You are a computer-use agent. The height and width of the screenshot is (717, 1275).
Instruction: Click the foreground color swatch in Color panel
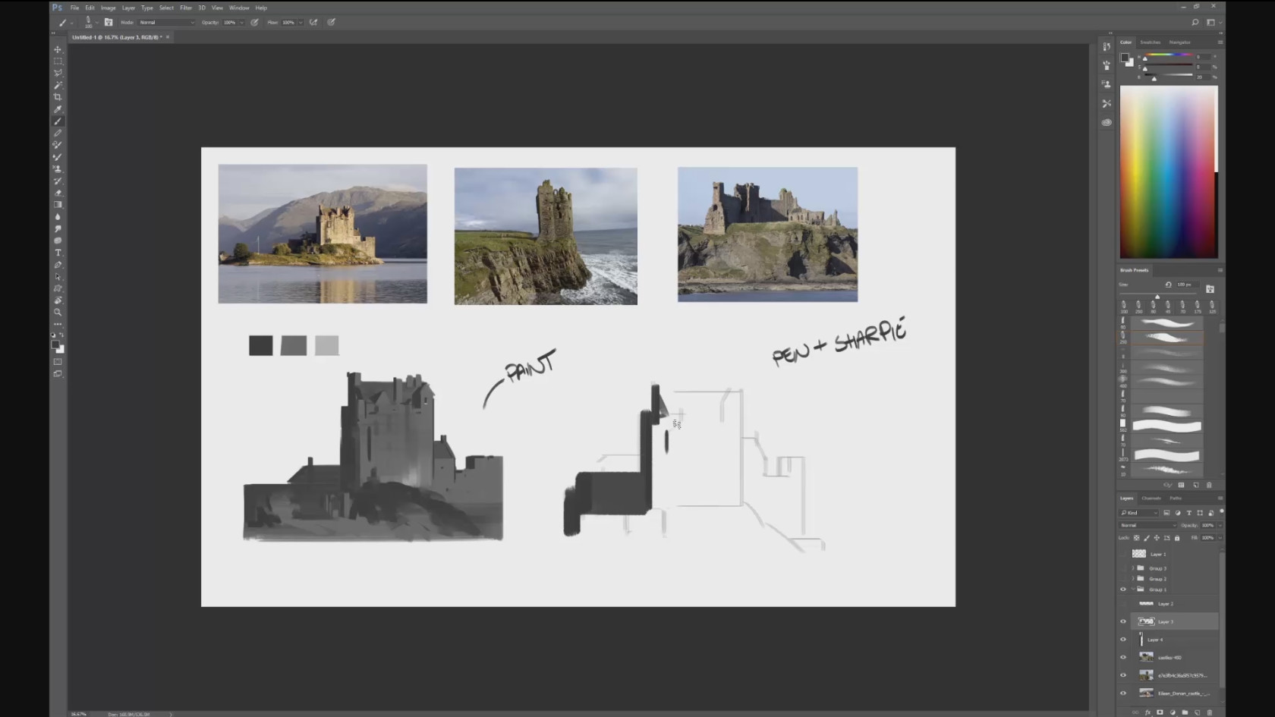1125,58
